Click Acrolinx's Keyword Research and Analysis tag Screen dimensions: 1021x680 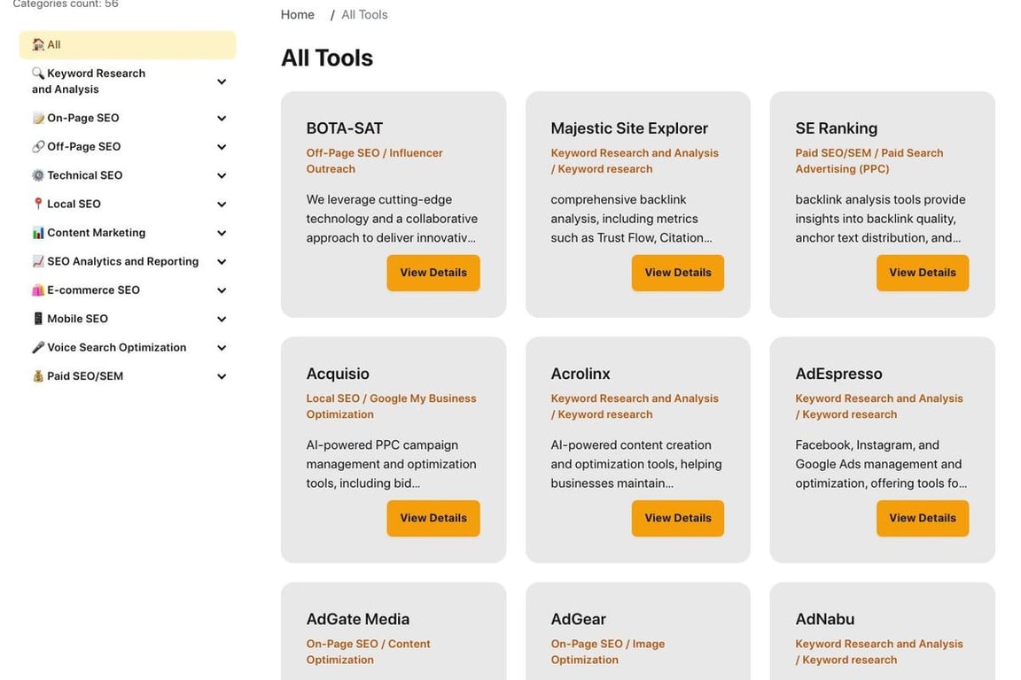point(635,406)
